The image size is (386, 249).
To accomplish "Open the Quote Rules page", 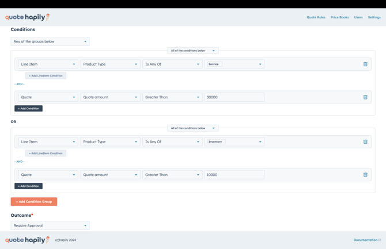I will 316,17.
